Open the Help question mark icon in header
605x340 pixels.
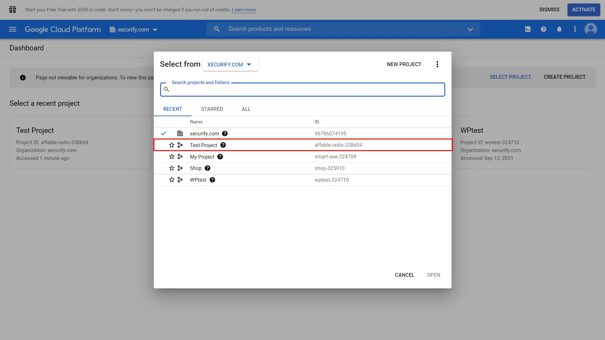[x=544, y=29]
